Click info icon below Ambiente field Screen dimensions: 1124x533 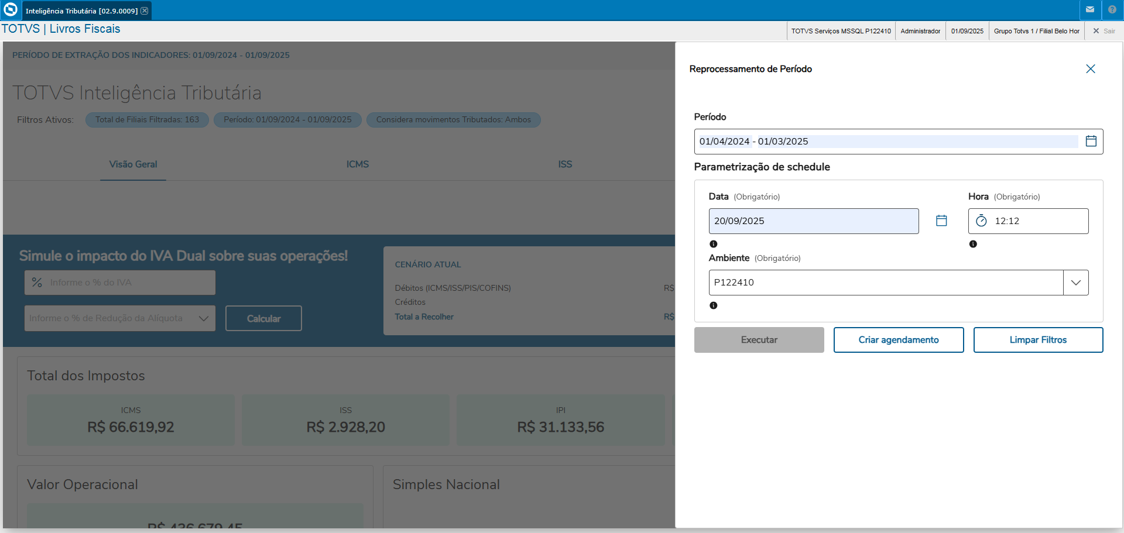pos(713,305)
